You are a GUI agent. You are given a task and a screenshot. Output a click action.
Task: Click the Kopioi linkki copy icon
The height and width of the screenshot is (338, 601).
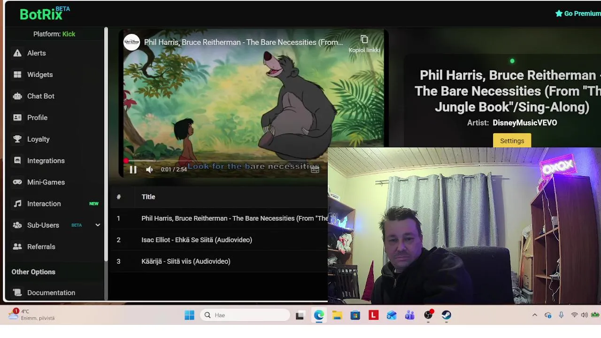(364, 39)
